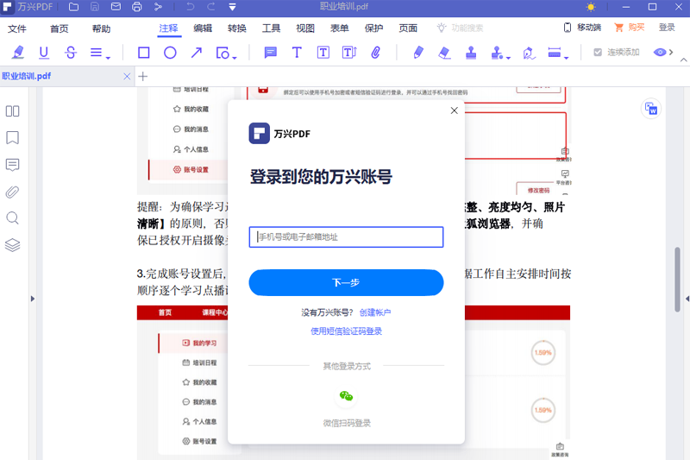Expand the right side panel arrow
The width and height of the screenshot is (690, 460).
click(687, 299)
